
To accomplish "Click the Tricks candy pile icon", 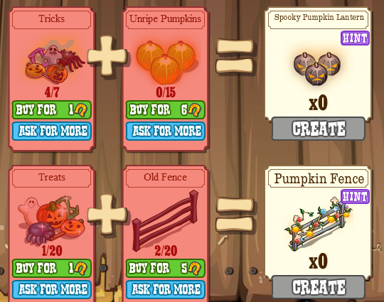I will 55,62.
